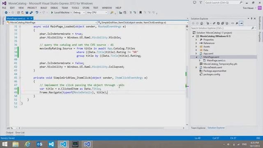Click the Pending Changes Filter icon

coord(208,23)
